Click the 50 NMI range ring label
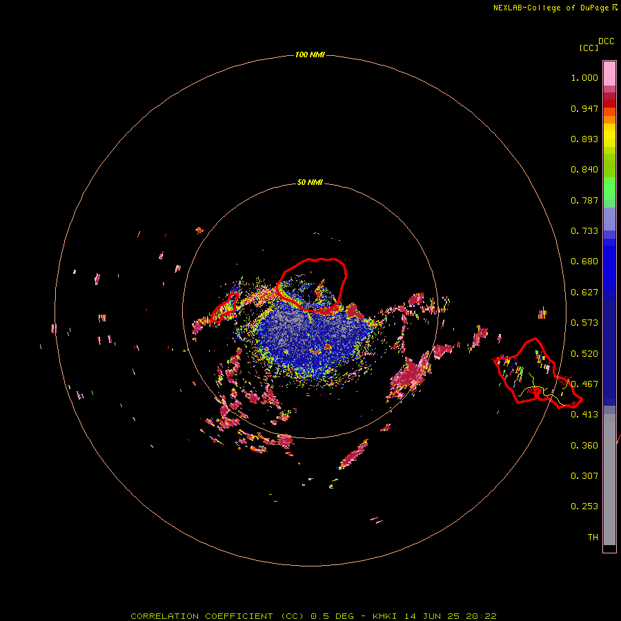Screen dimensions: 621x621 coord(310,182)
